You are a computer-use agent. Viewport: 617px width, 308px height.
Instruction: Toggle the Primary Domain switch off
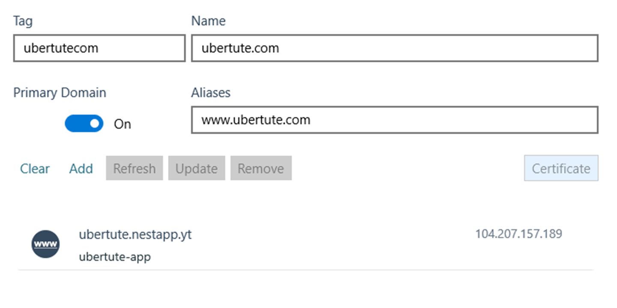(x=84, y=124)
